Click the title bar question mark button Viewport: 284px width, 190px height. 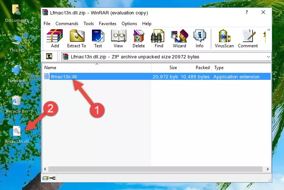pos(247,12)
